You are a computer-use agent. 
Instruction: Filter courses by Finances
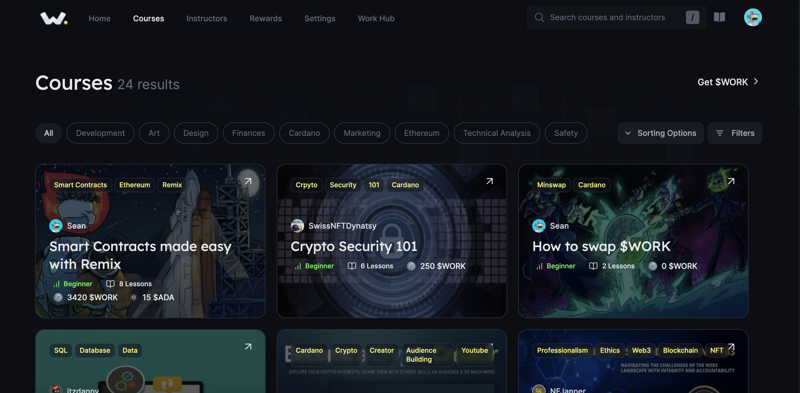(x=249, y=133)
